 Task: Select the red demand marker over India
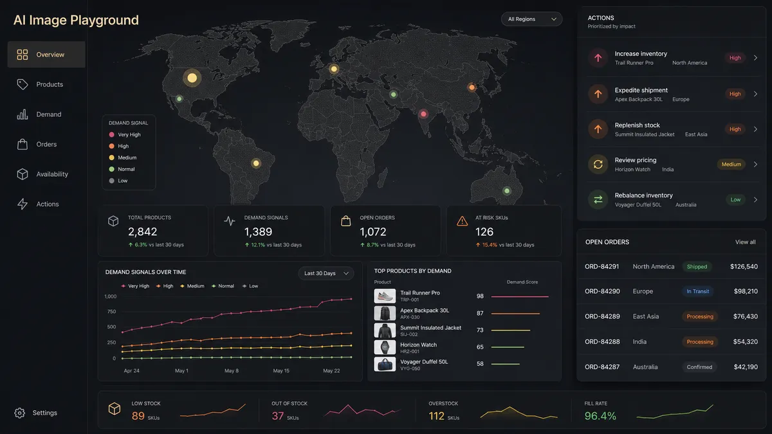[423, 114]
